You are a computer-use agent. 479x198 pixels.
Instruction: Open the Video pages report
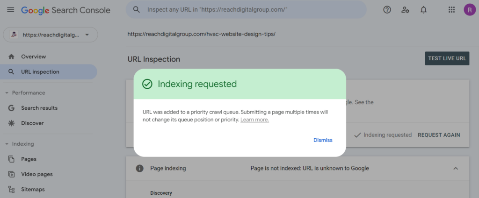[x=36, y=174]
